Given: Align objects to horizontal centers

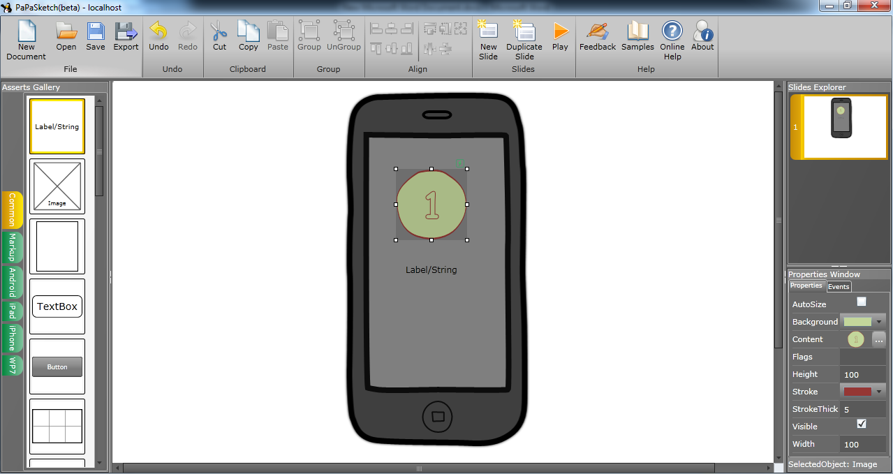Looking at the screenshot, I should 391,29.
